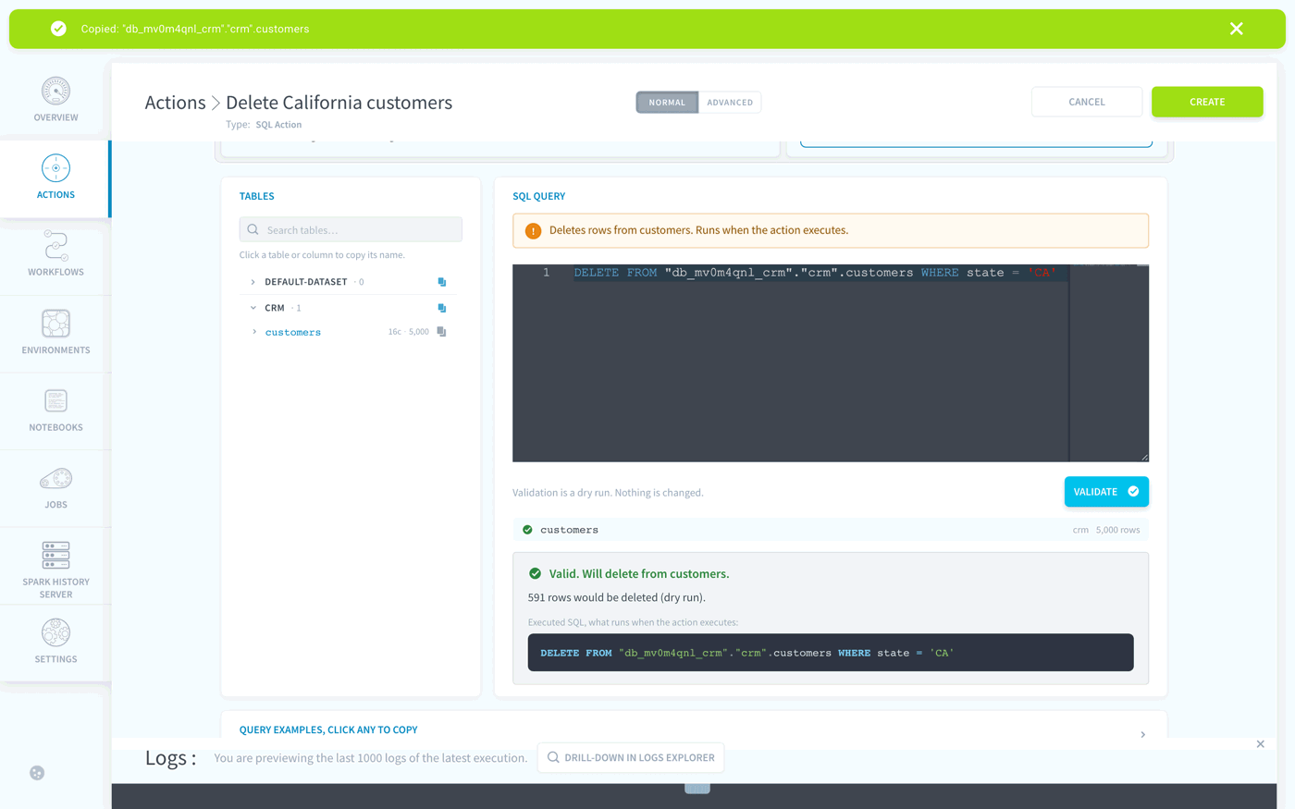1295x809 pixels.
Task: Click the 'Valid. Will delete from customers.' message
Action: tap(639, 574)
